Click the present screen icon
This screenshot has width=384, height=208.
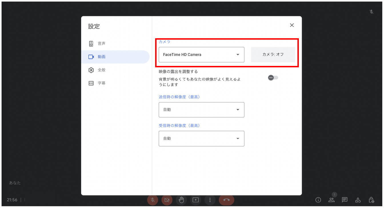(x=195, y=200)
